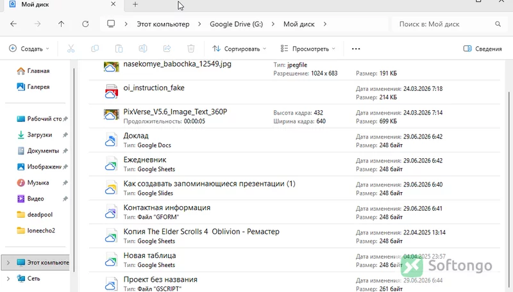
Task: Click the navigation pane vertical scrollbar
Action: 74,170
